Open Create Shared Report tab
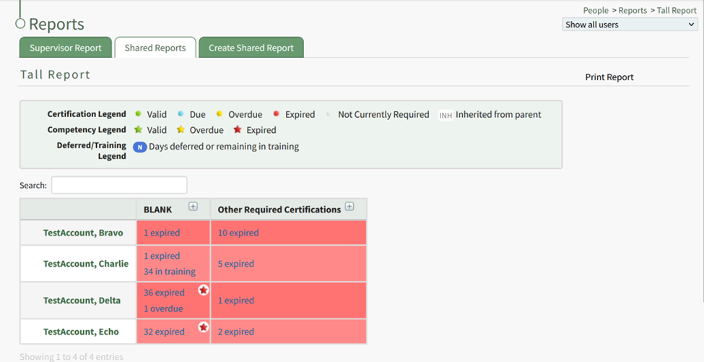This screenshot has width=704, height=362. (x=251, y=48)
